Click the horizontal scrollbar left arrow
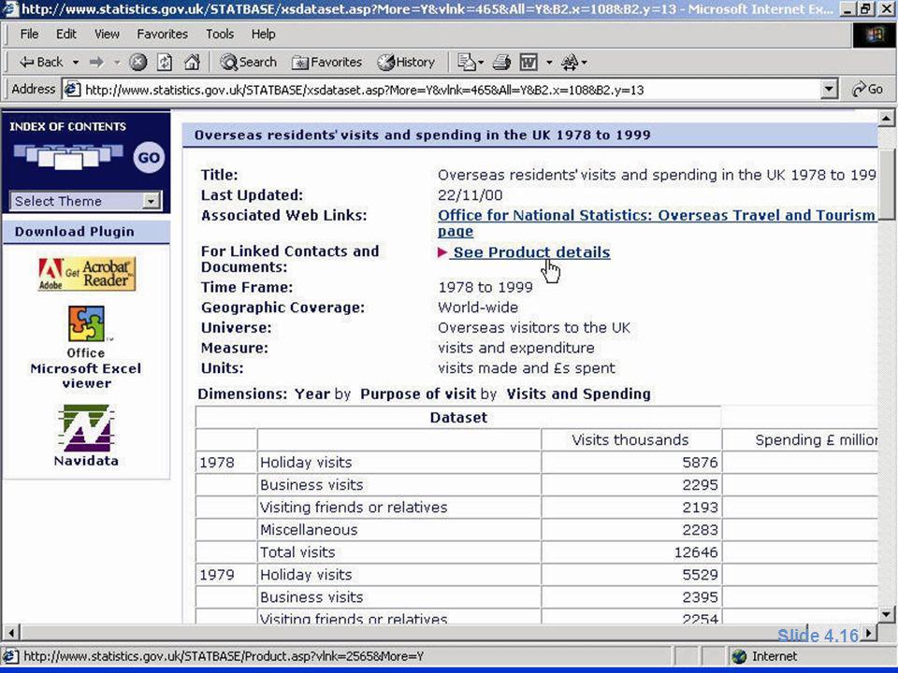This screenshot has height=673, width=898. pos(11,633)
